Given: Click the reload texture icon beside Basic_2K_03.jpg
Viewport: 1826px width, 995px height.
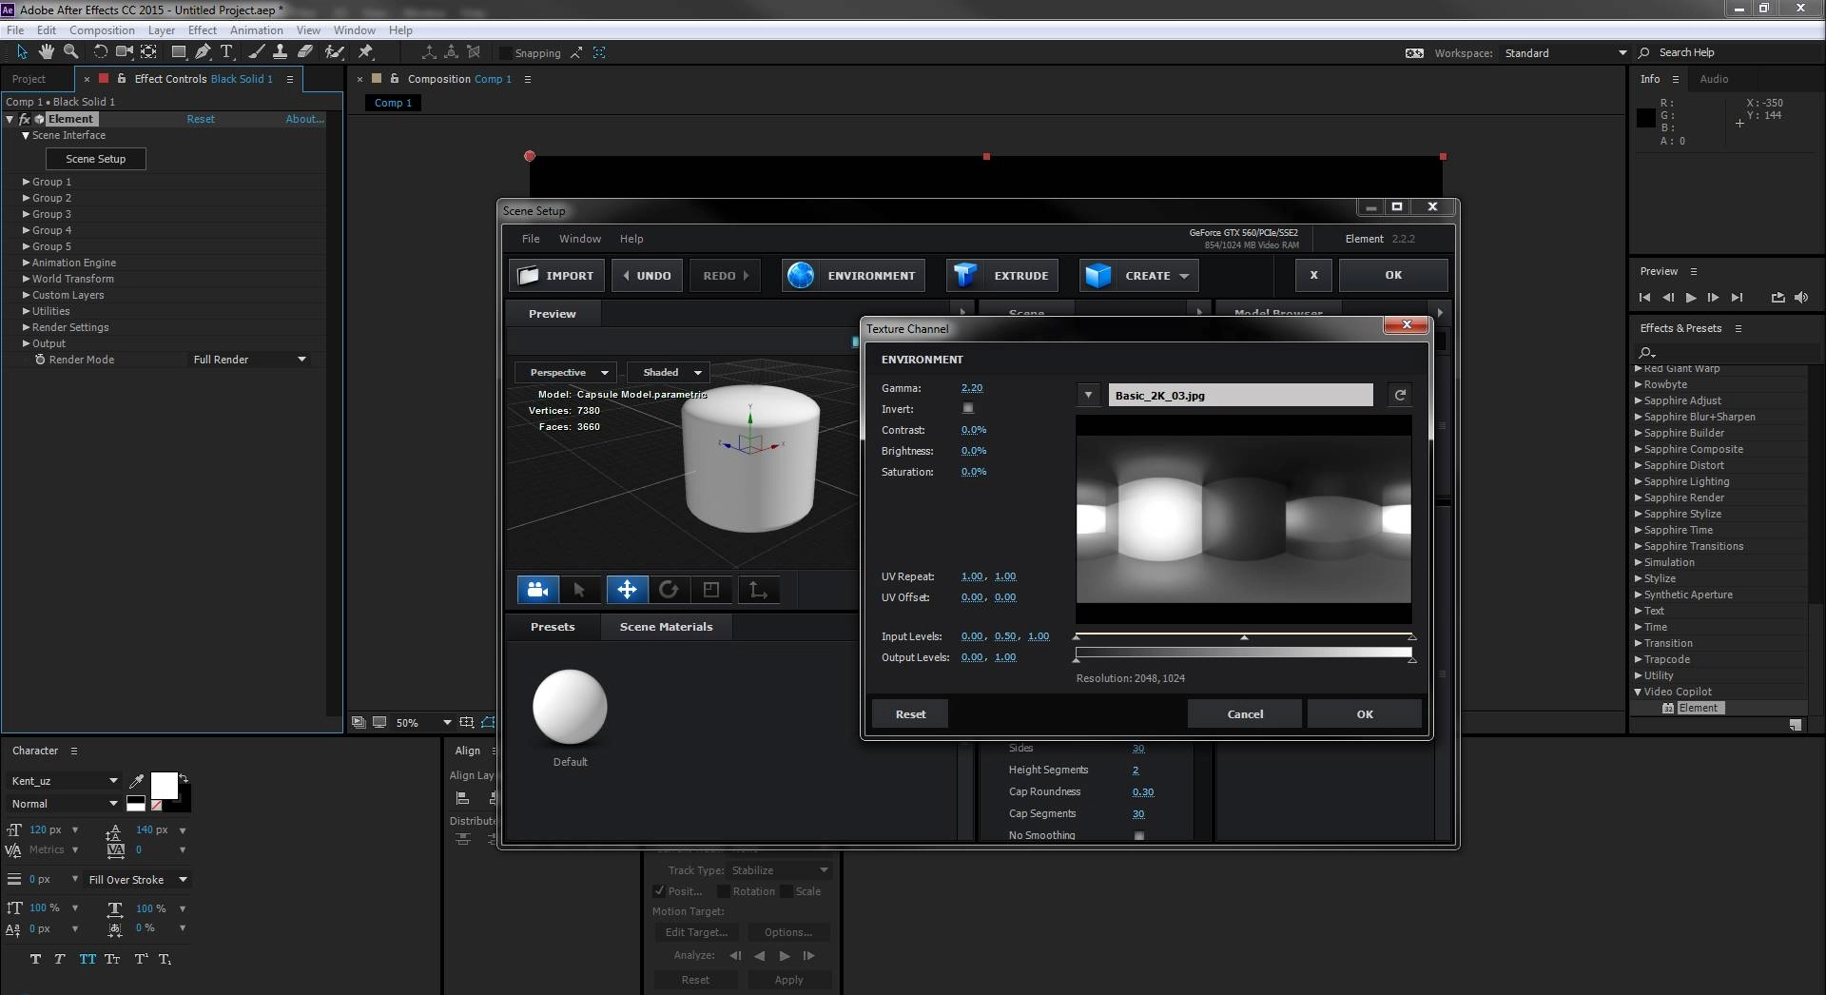Looking at the screenshot, I should click(x=1400, y=395).
